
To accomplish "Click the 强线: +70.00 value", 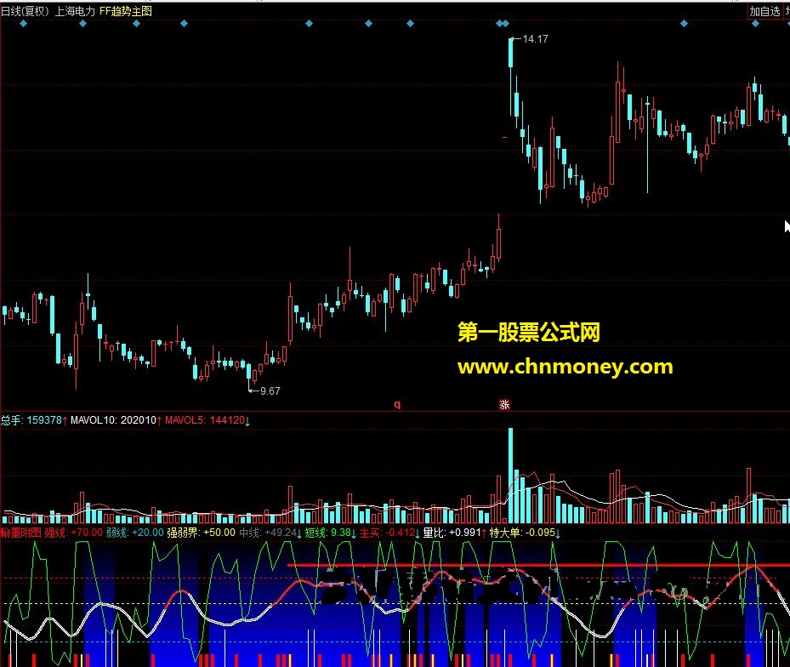I will 74,533.
